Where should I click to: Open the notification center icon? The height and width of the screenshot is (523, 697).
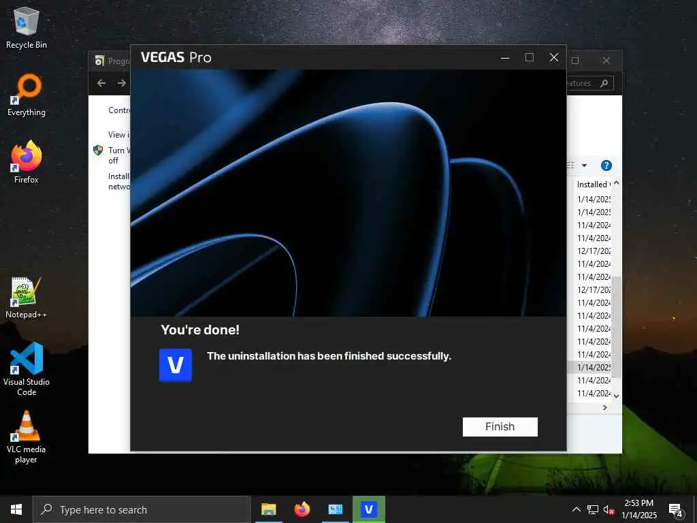point(676,510)
